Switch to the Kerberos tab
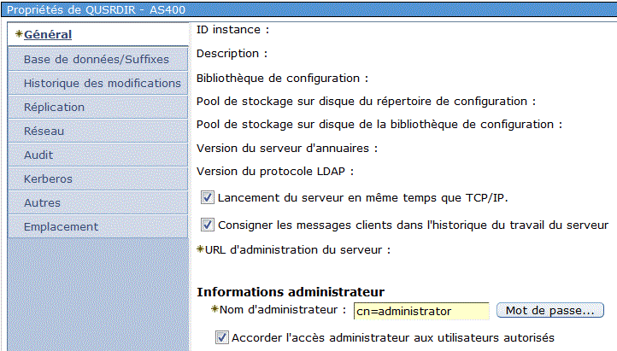This screenshot has height=351, width=617. pos(97,178)
